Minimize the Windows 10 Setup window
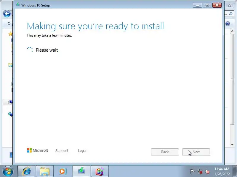 click(x=197, y=5)
